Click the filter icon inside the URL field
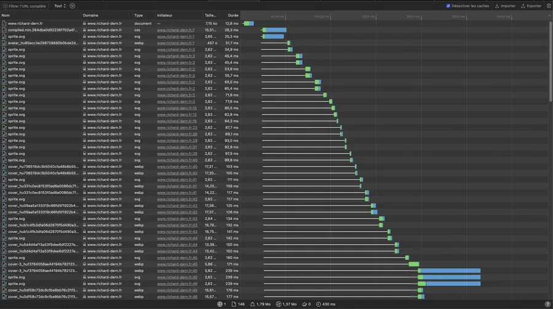553x309 pixels. point(6,6)
